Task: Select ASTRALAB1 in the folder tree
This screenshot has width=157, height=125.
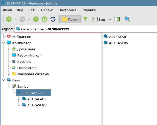Action: tap(37, 99)
